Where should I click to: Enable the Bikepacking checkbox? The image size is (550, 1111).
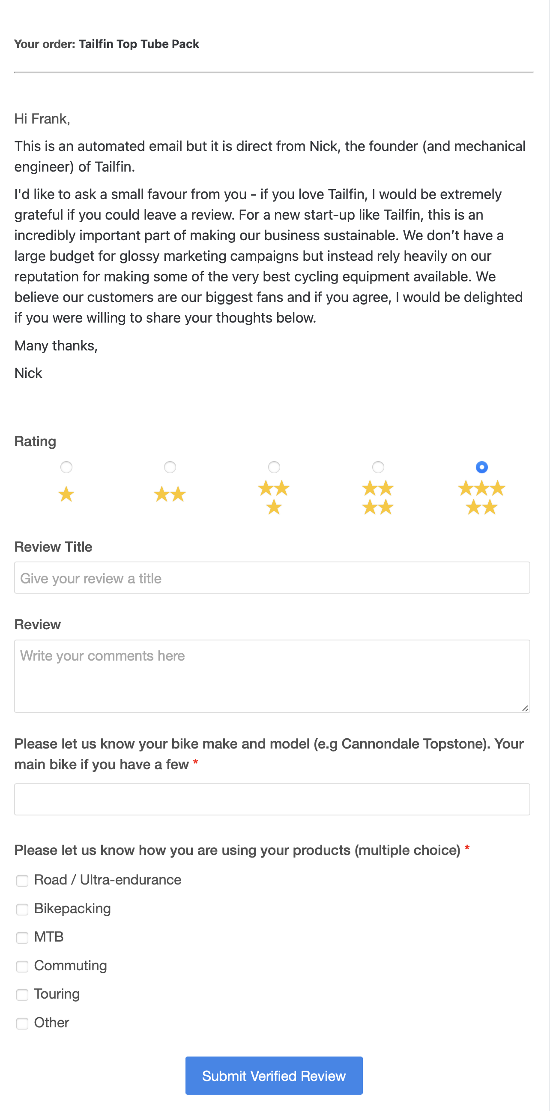(22, 909)
